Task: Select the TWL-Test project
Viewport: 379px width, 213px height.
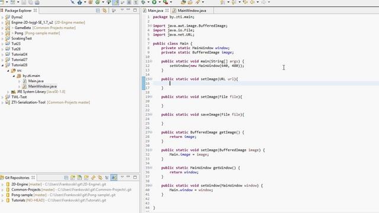Action: pyautogui.click(x=19, y=97)
